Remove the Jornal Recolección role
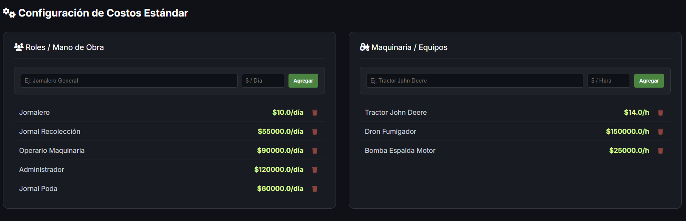The height and width of the screenshot is (221, 686). pos(315,132)
